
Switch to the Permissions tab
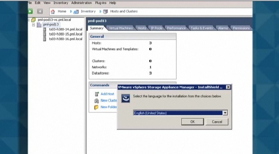241,28
